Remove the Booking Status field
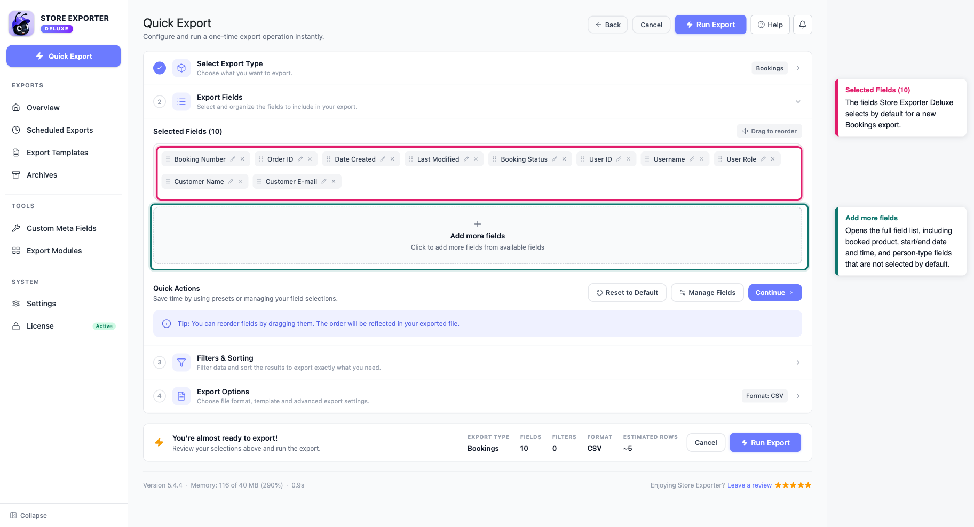 (564, 159)
